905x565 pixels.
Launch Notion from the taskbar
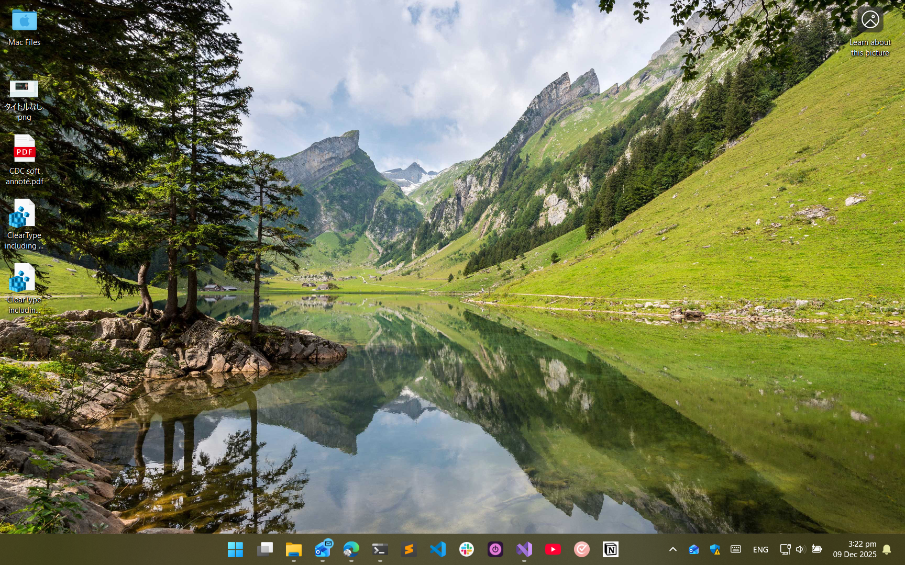(610, 549)
